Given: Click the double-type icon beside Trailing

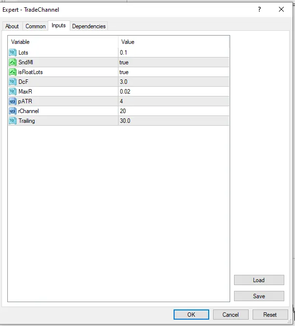Looking at the screenshot, I should [x=13, y=121].
